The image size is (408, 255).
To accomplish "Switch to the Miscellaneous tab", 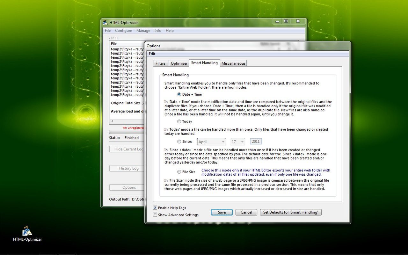I will pyautogui.click(x=233, y=63).
